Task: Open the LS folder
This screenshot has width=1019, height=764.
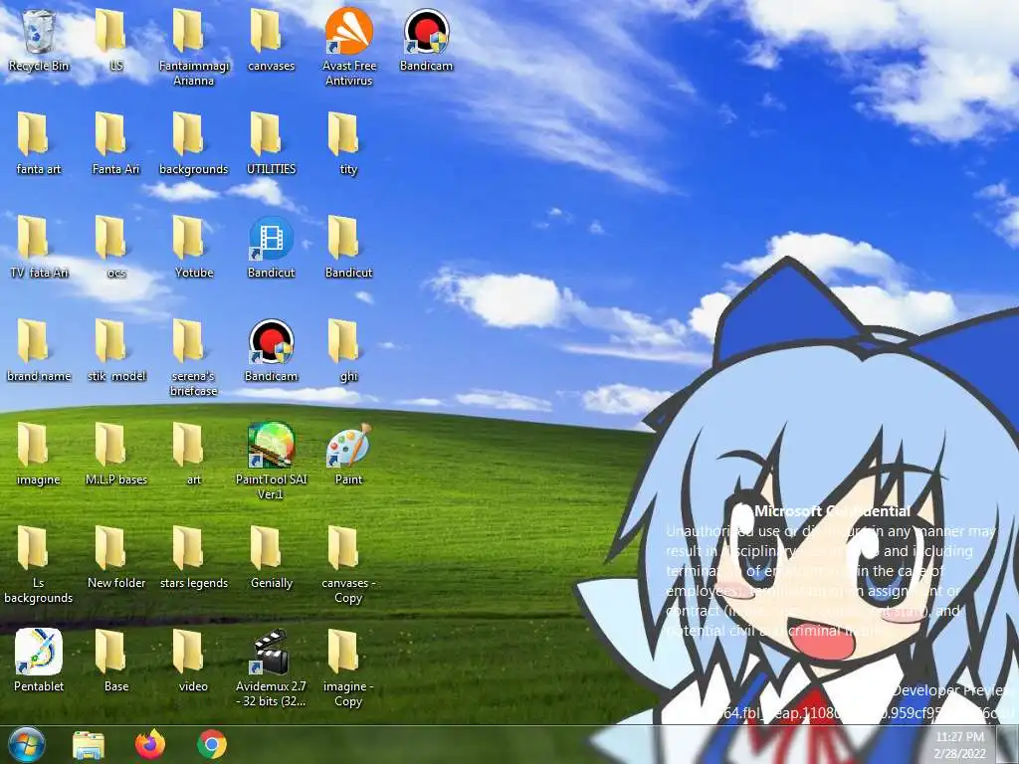Action: coord(115,40)
